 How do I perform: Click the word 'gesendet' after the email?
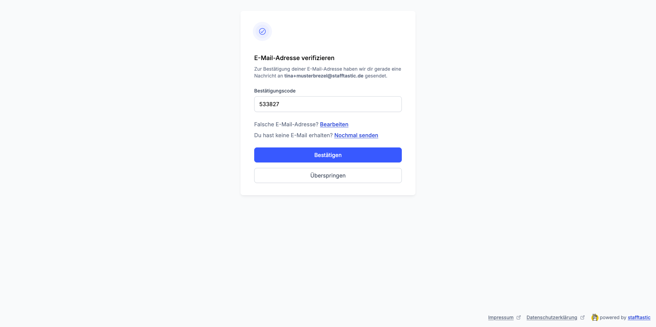click(375, 76)
